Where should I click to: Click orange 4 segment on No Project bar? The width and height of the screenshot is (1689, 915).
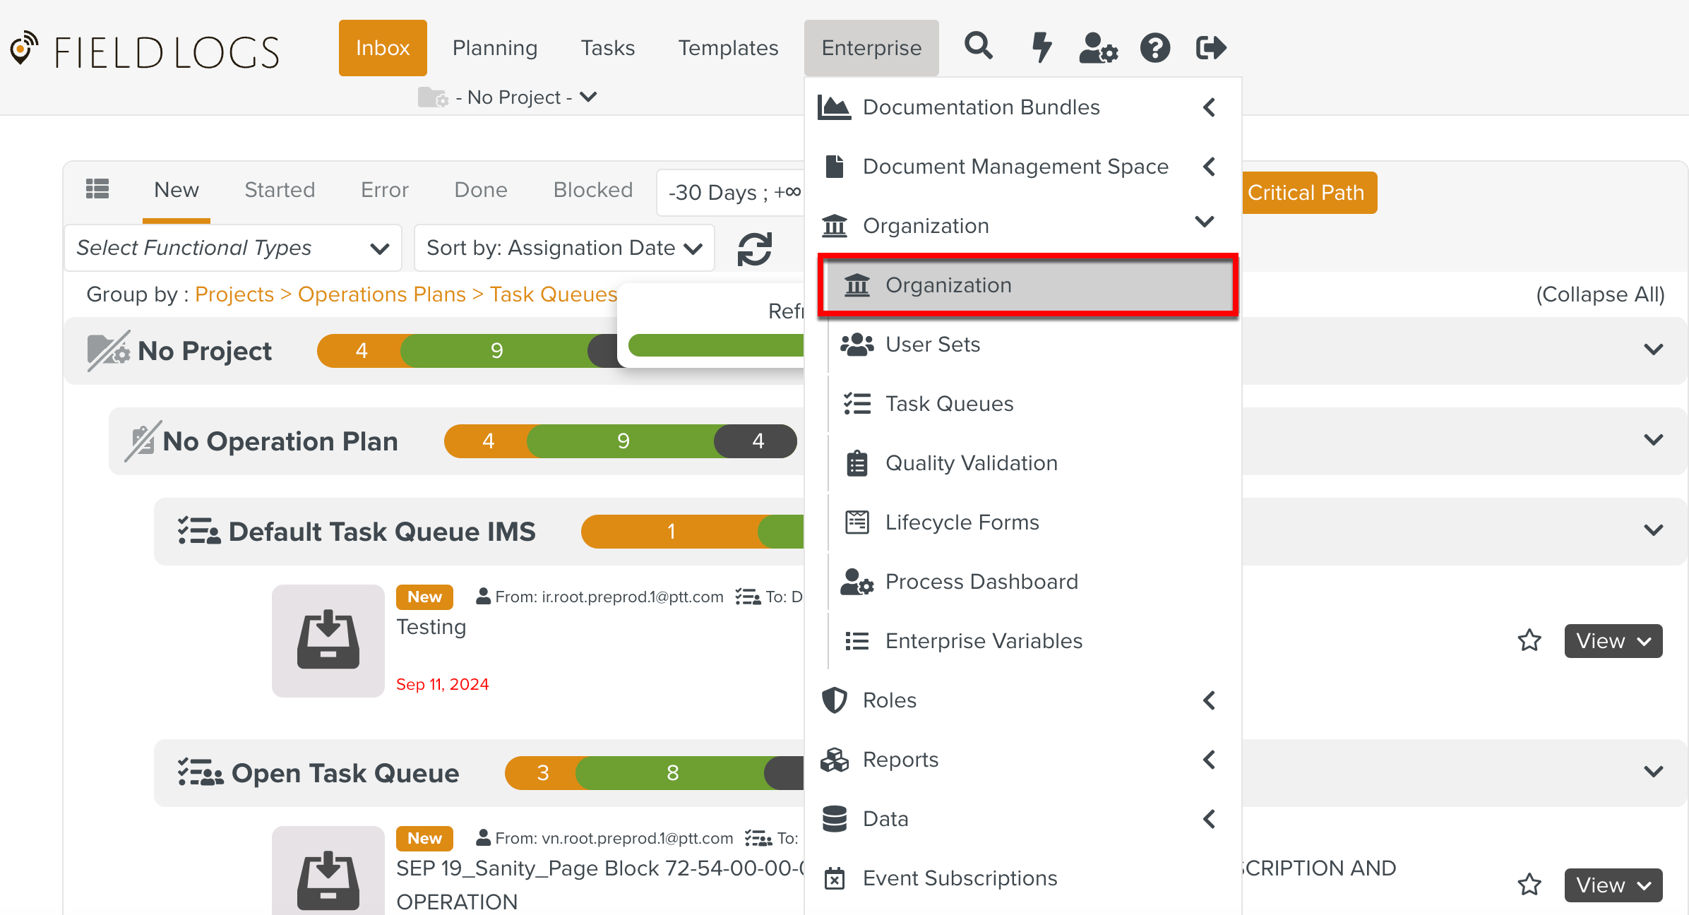361,350
